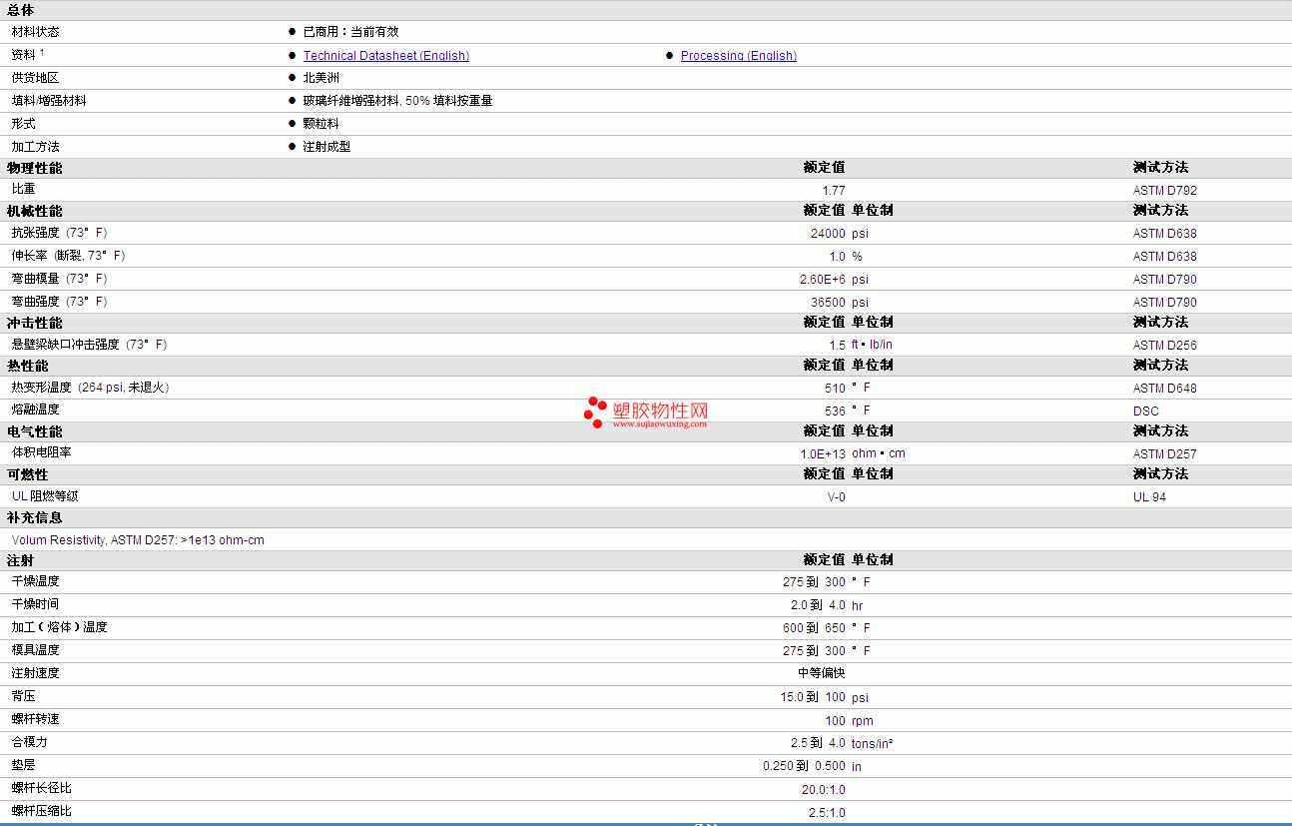Open Technical Datasheet (English) link

pyautogui.click(x=386, y=56)
